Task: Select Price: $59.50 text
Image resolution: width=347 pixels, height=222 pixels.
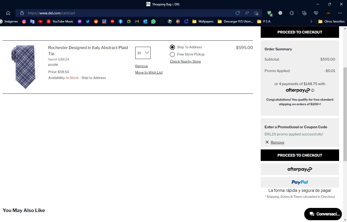Action: pos(59,72)
